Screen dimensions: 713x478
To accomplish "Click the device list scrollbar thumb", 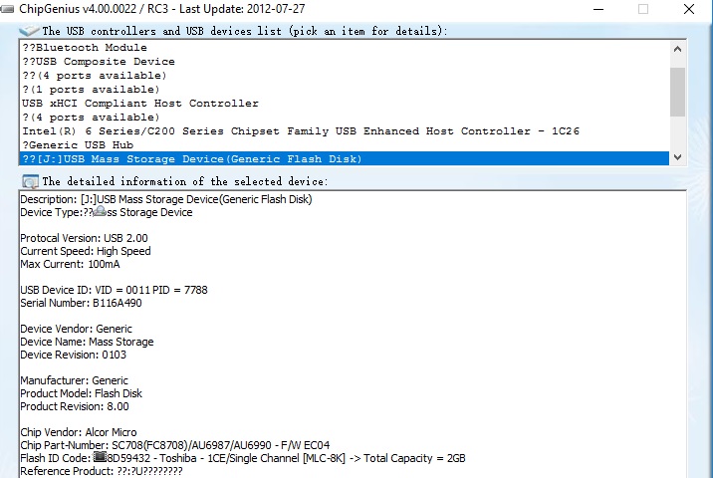I will pyautogui.click(x=677, y=93).
